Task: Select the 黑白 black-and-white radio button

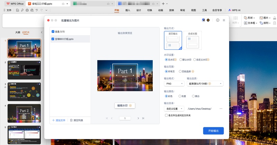Action: [193, 96]
